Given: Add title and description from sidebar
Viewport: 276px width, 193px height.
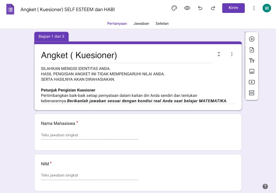Looking at the screenshot, I should [252, 61].
